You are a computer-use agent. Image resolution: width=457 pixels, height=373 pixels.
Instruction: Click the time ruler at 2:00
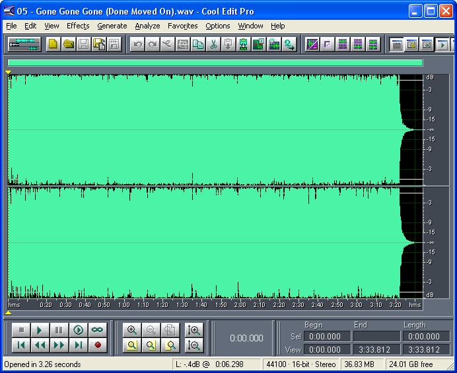pos(240,305)
